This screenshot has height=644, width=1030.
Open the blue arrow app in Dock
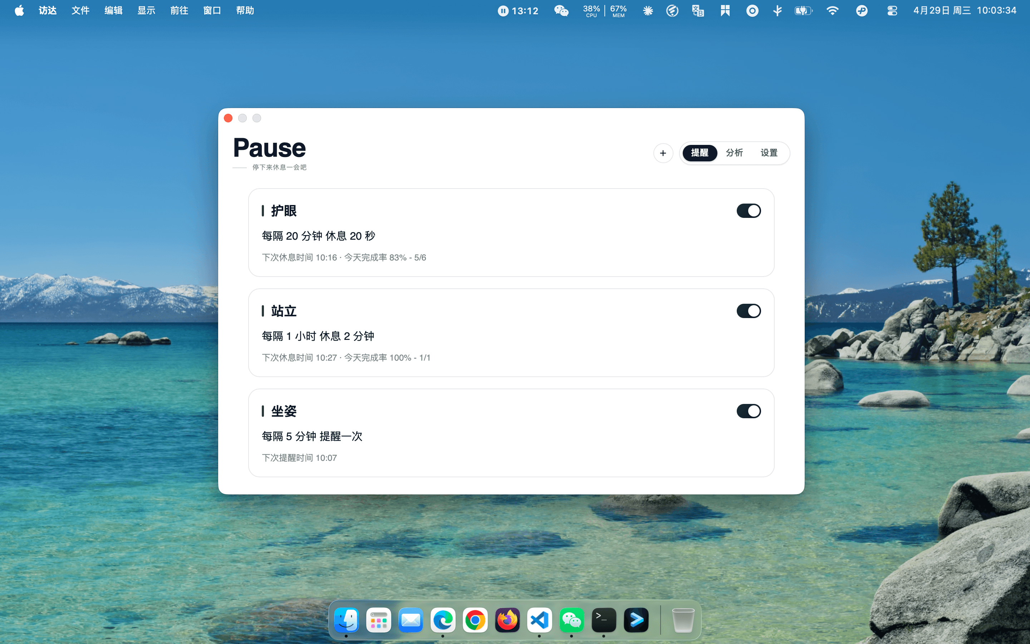[x=636, y=620]
